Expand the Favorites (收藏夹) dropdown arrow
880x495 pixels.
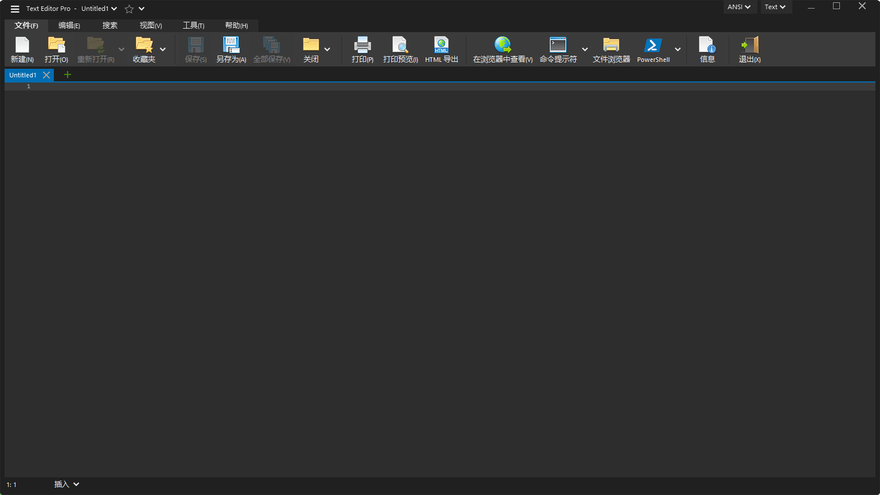[x=163, y=49]
